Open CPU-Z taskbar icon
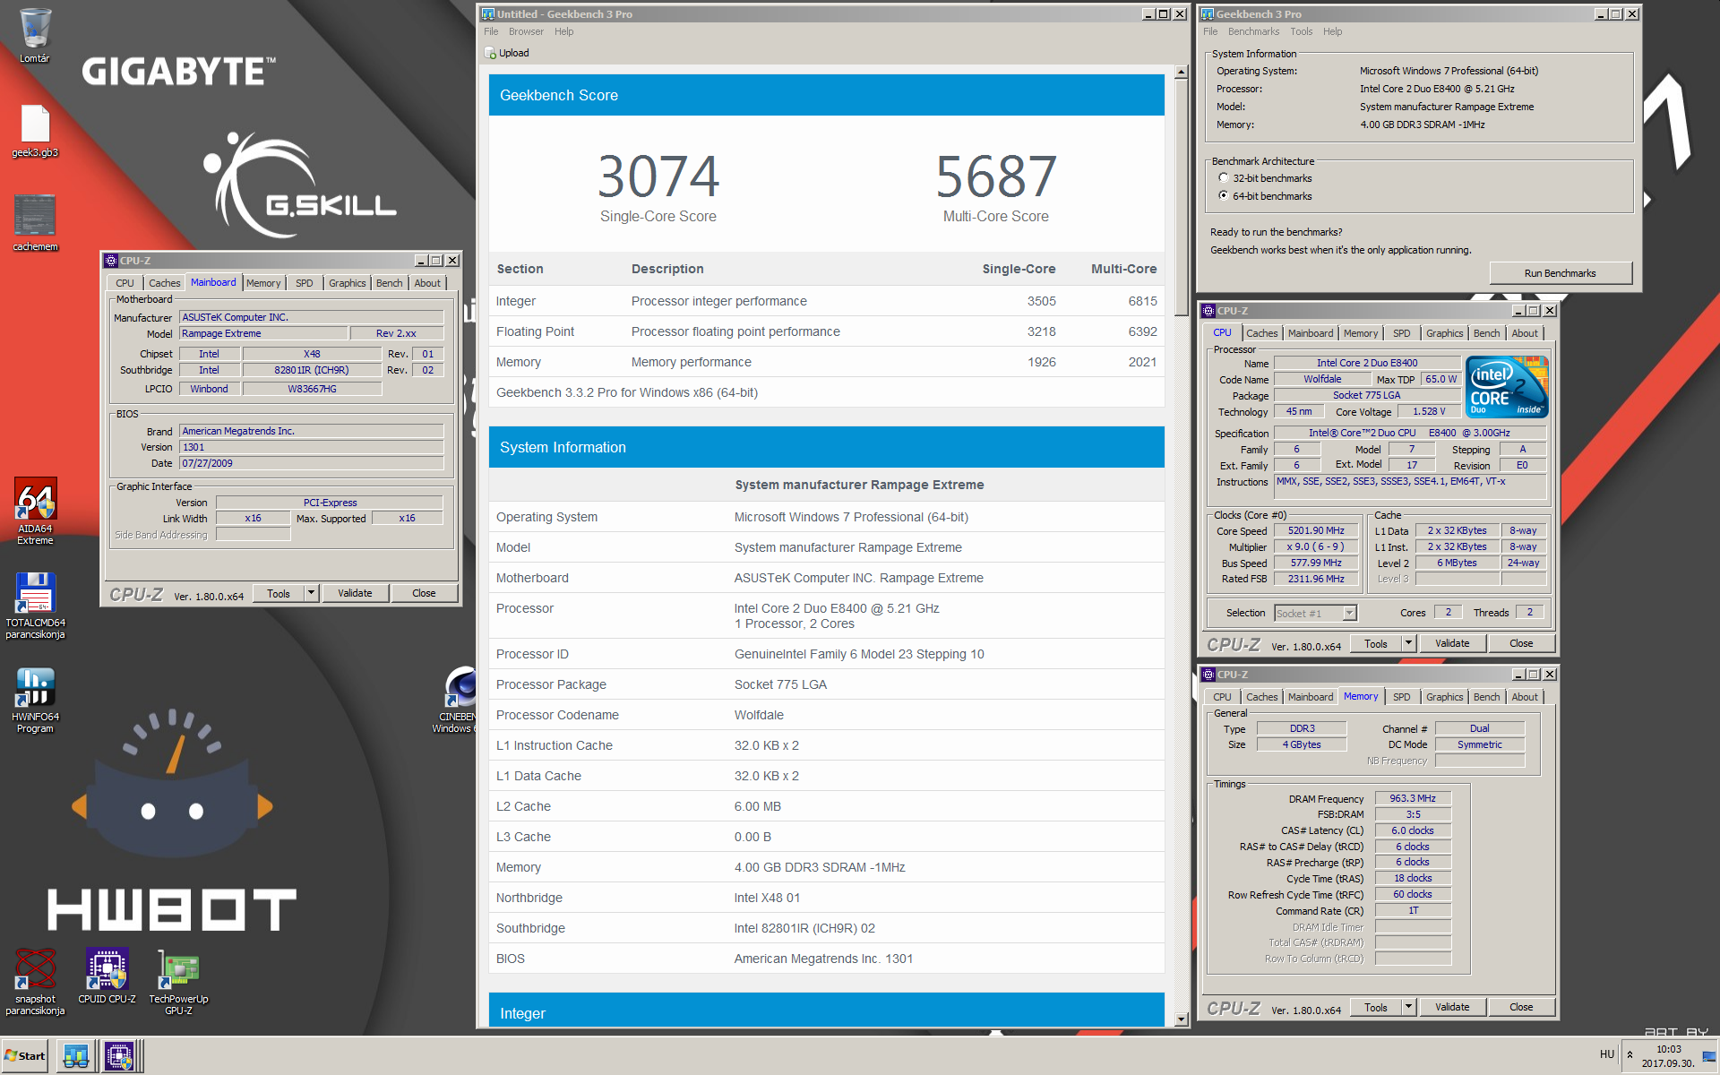The width and height of the screenshot is (1720, 1075). [119, 1056]
